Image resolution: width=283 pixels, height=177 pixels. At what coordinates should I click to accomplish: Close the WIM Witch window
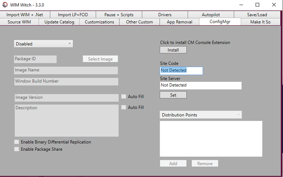tap(274, 5)
